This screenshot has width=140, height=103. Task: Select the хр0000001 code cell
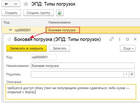click(x=24, y=30)
